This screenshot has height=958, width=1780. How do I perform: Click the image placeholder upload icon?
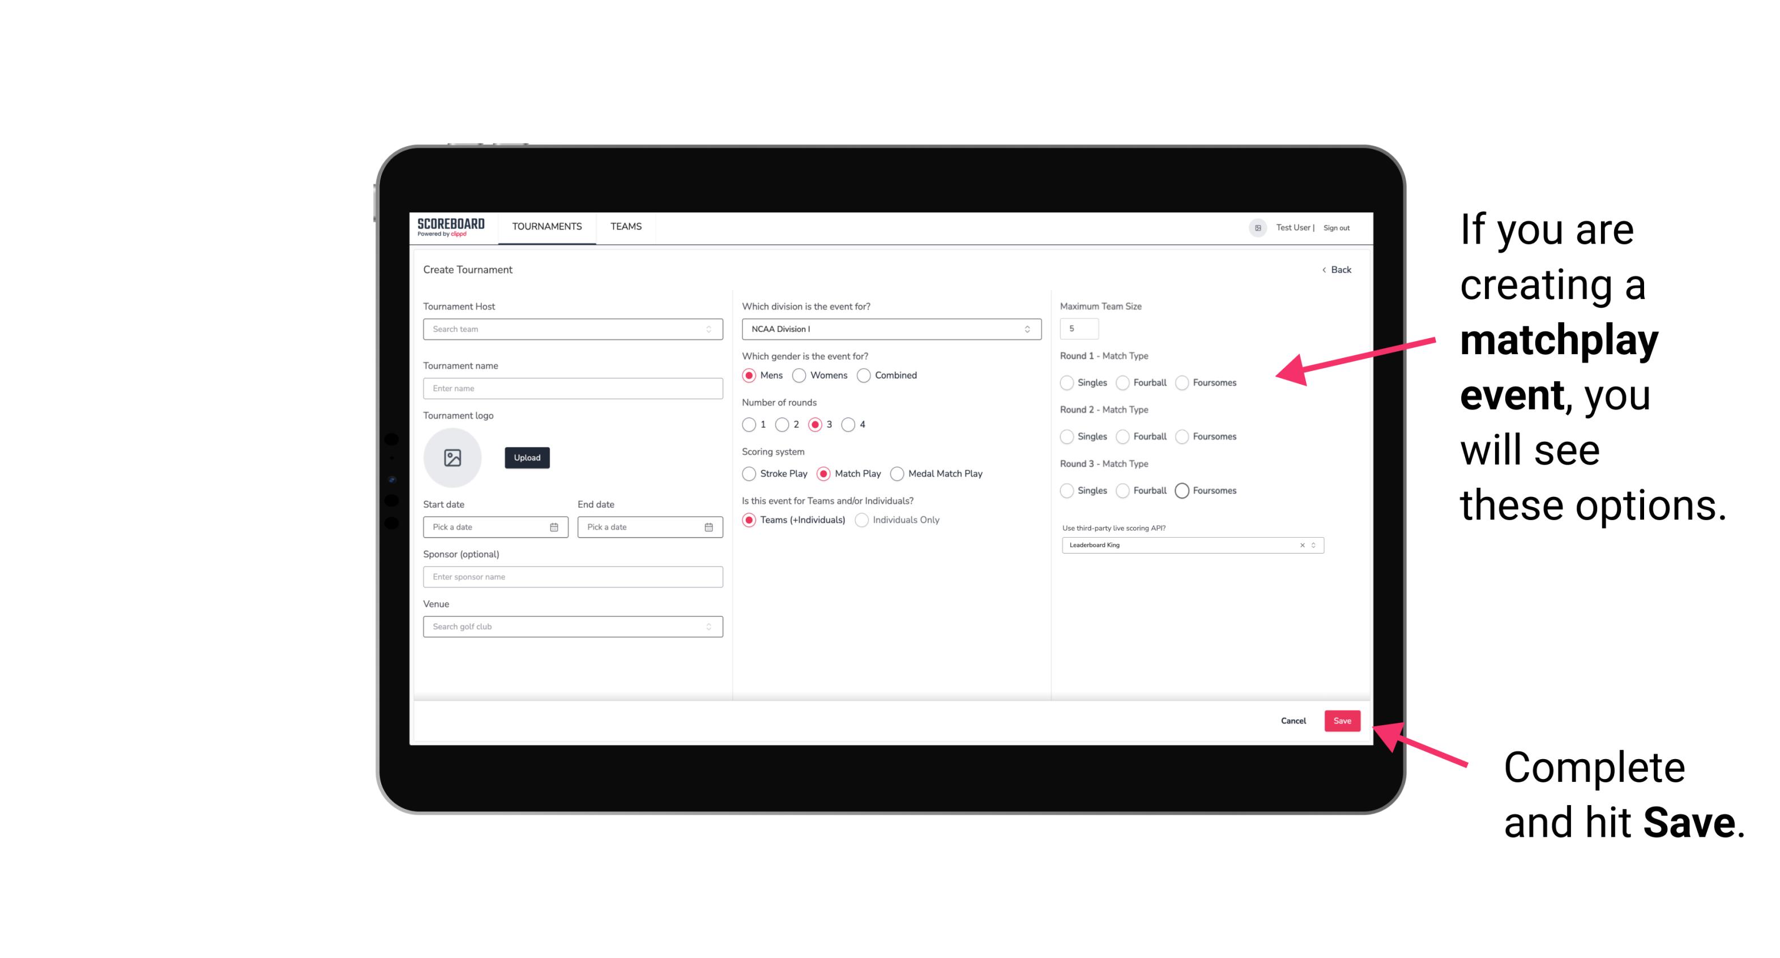click(x=453, y=459)
